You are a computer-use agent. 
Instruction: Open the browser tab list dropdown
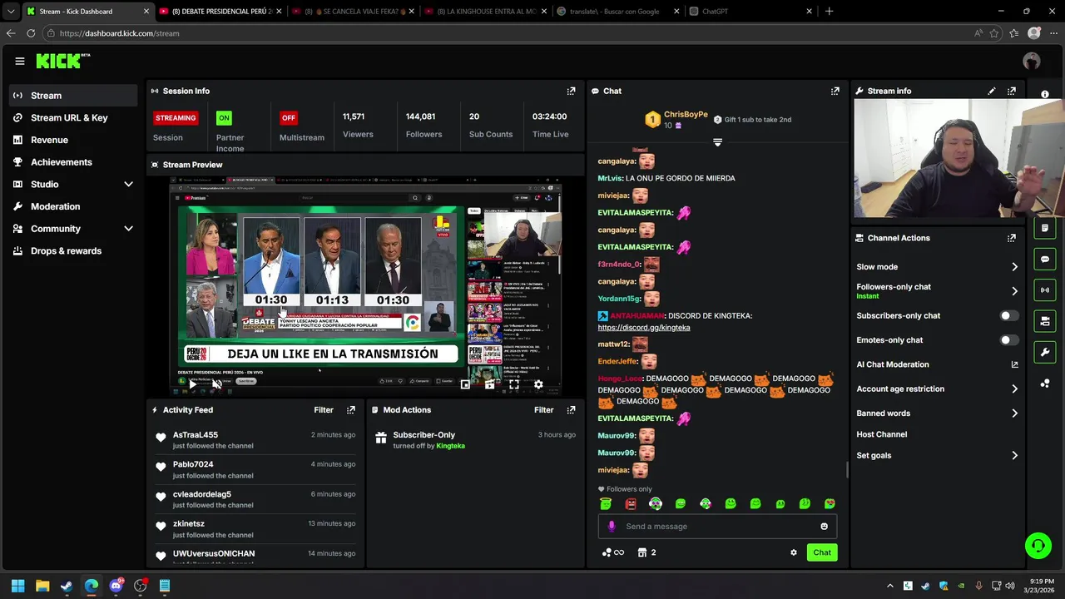pyautogui.click(x=11, y=12)
